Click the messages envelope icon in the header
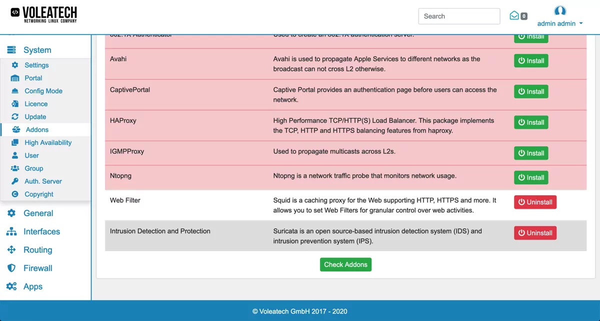 pos(514,15)
